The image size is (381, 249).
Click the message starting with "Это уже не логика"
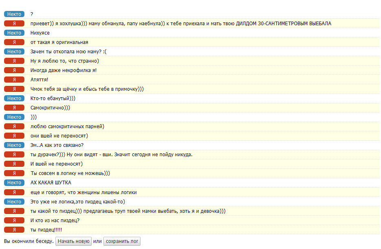coord(78,201)
